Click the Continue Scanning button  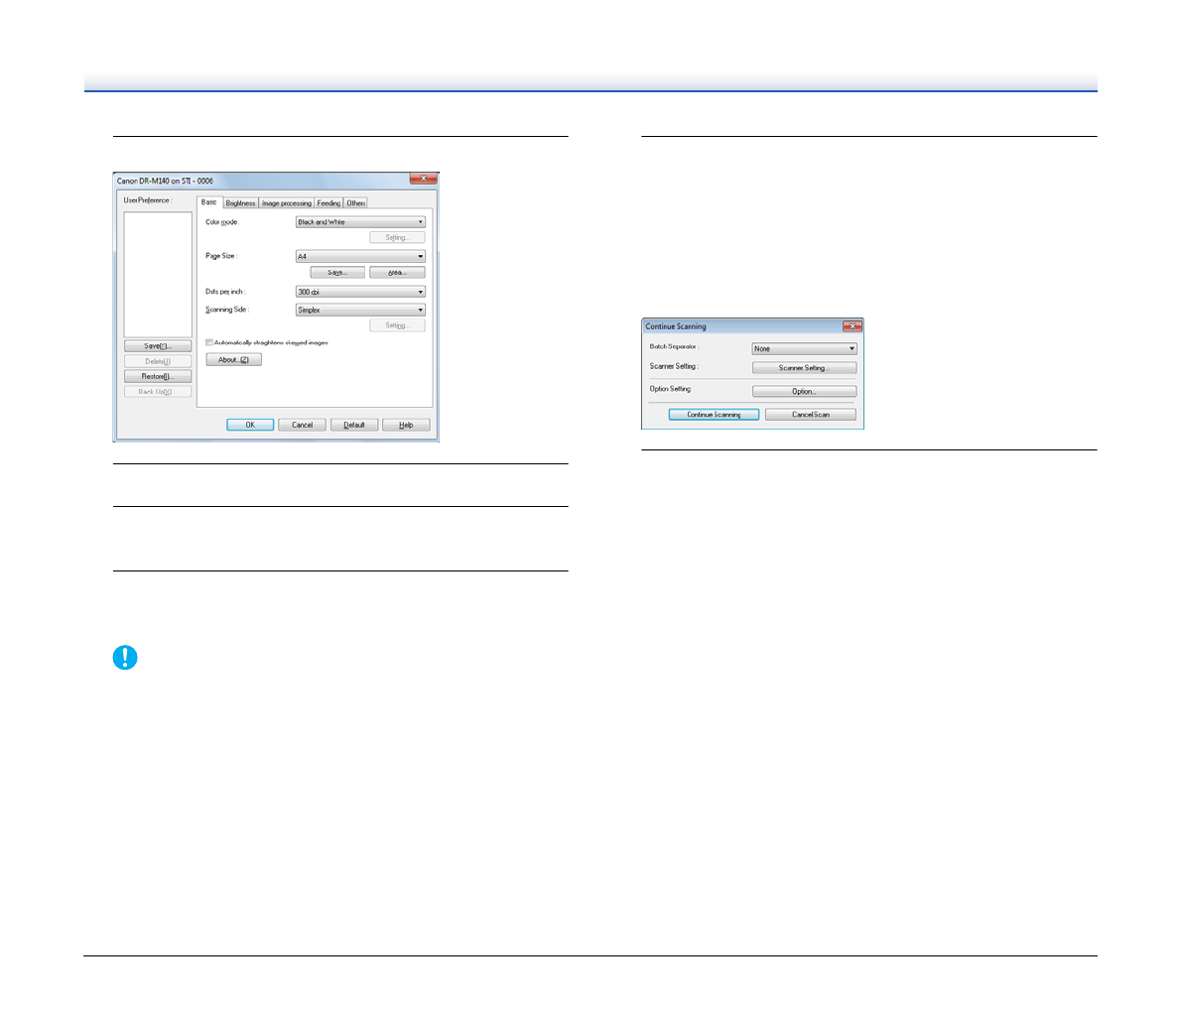714,415
